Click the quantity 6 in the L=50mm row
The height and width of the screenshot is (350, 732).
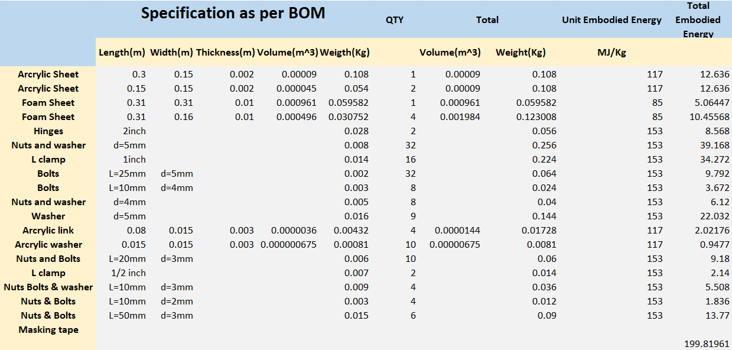pyautogui.click(x=413, y=316)
